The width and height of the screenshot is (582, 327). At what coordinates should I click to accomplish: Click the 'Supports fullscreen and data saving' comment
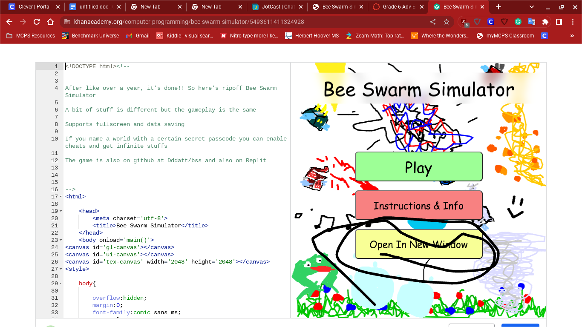125,124
